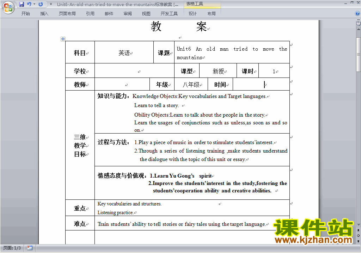Click the empty cell beside 教师

[x=122, y=84]
